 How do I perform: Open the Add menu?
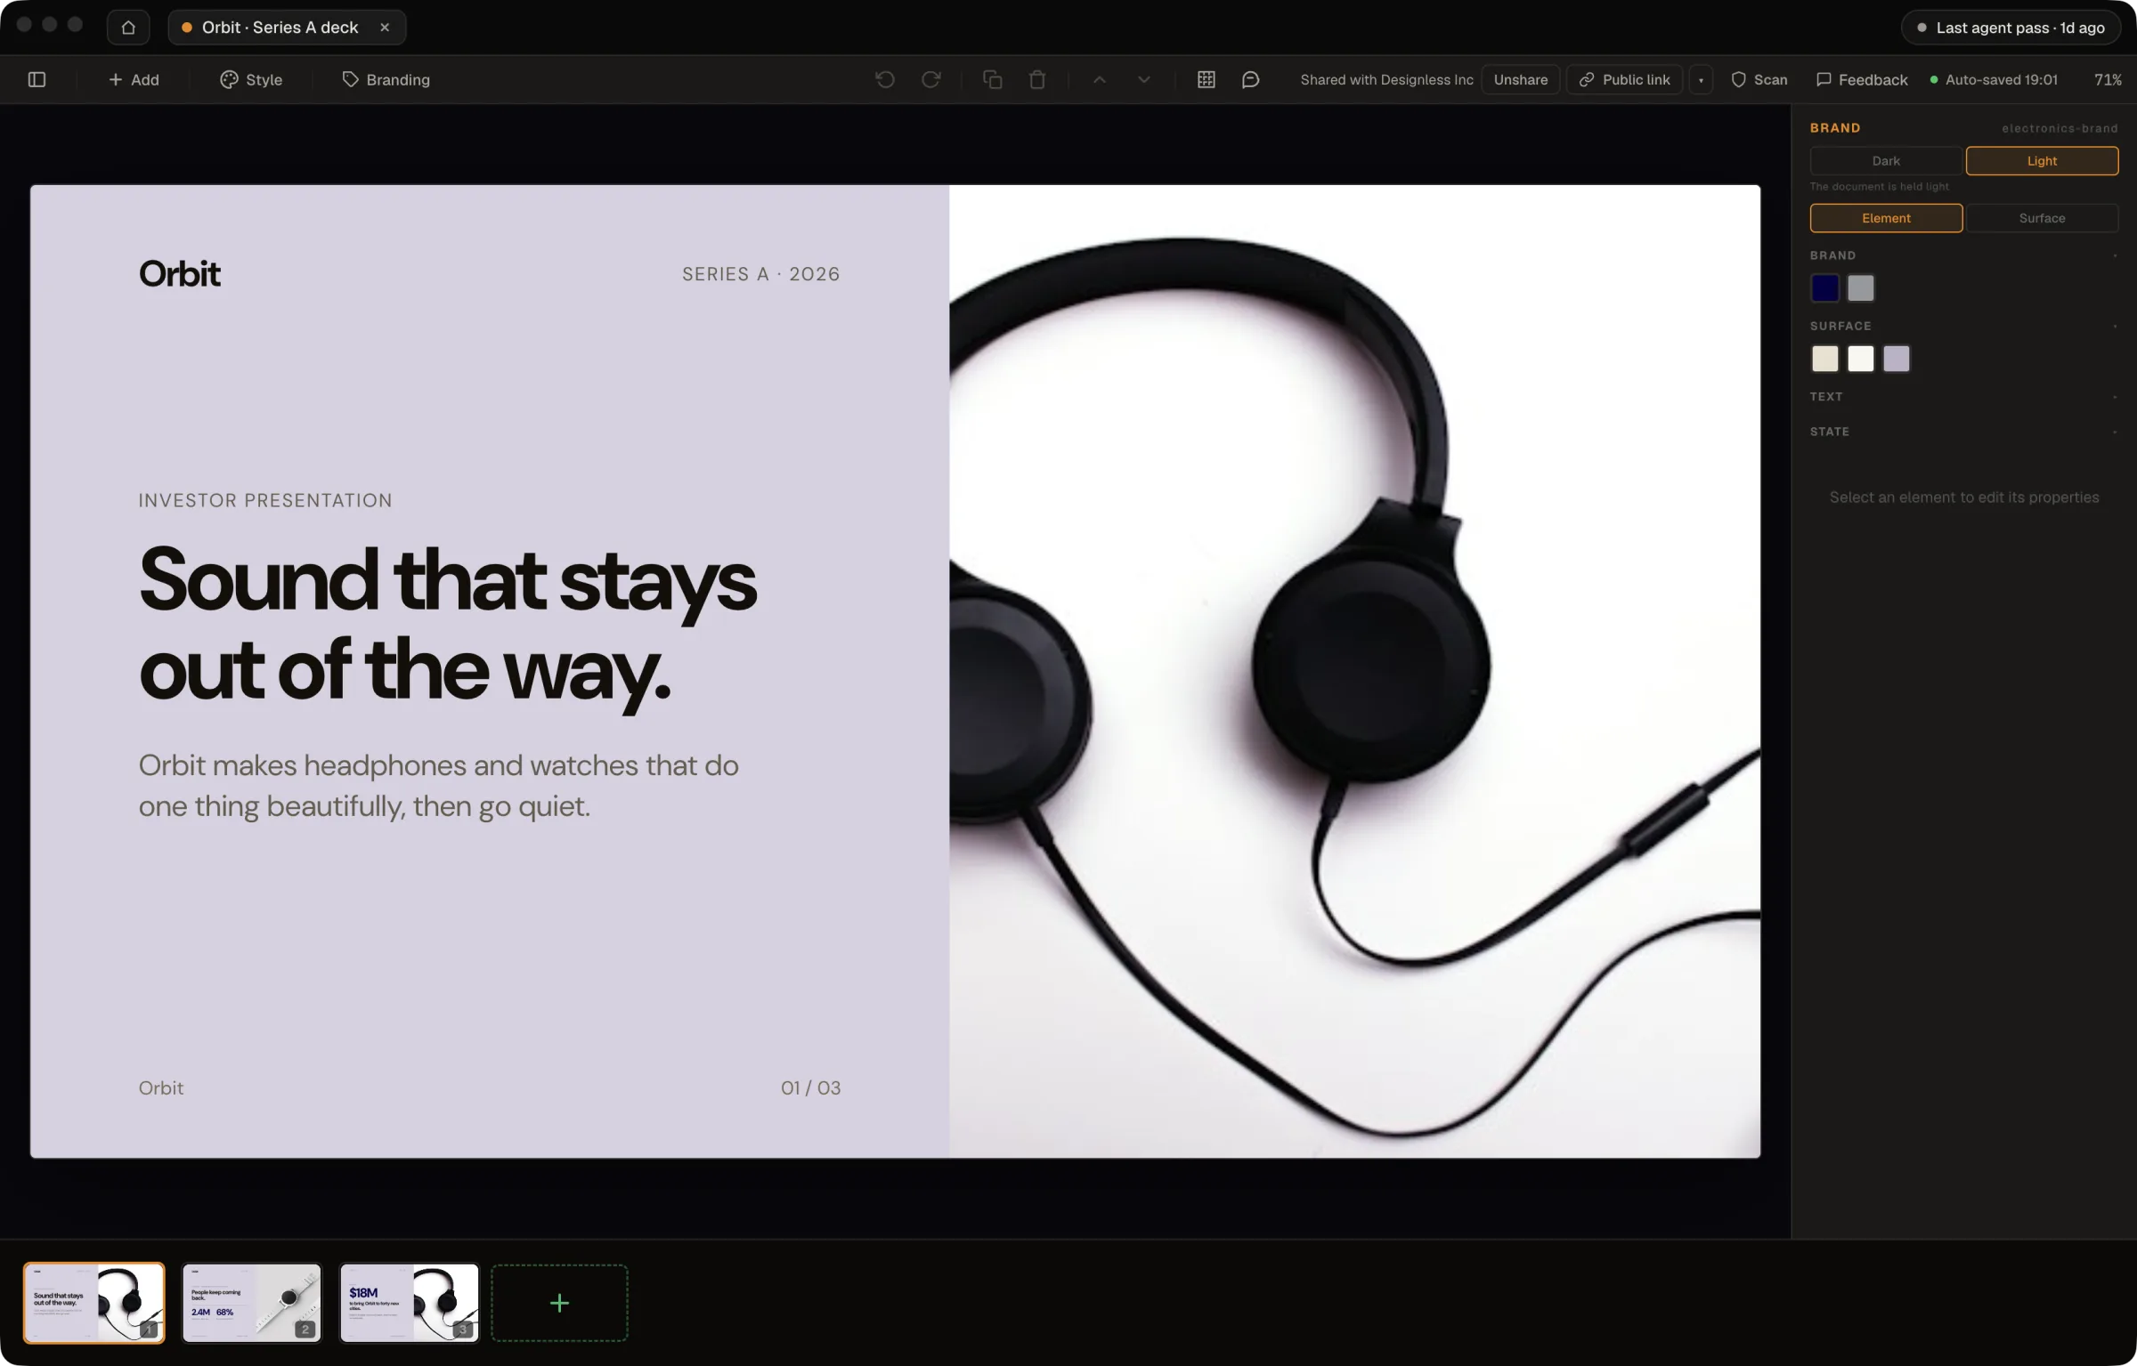click(x=134, y=79)
